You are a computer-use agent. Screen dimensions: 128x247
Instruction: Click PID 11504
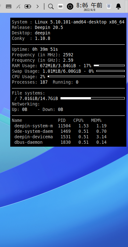coord(64,126)
